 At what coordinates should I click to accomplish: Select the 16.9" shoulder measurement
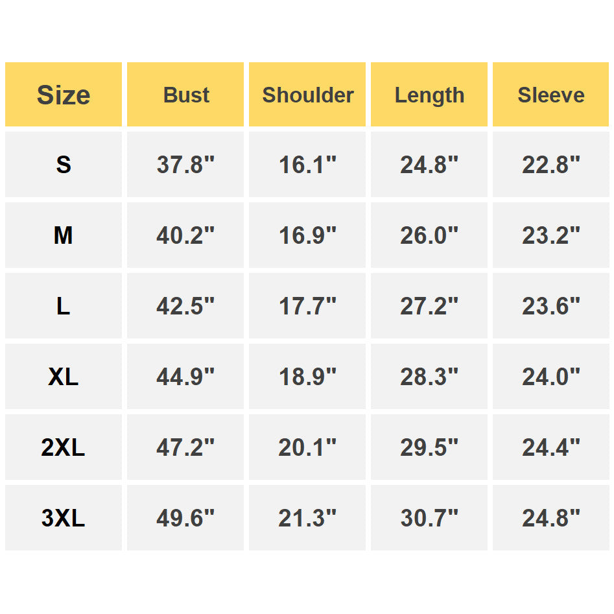click(x=307, y=235)
